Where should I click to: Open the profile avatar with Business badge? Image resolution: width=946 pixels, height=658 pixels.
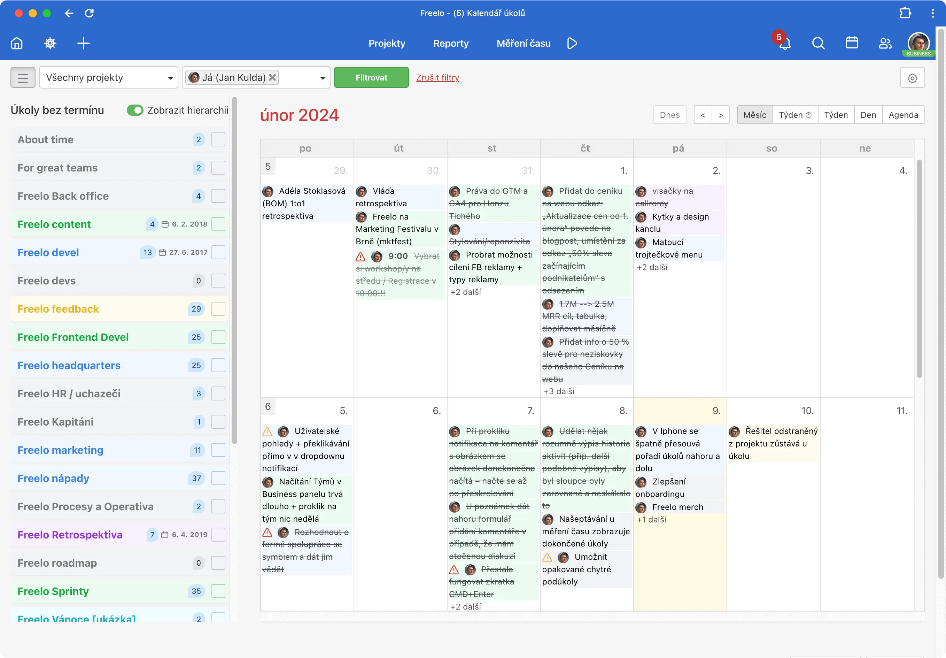[919, 44]
